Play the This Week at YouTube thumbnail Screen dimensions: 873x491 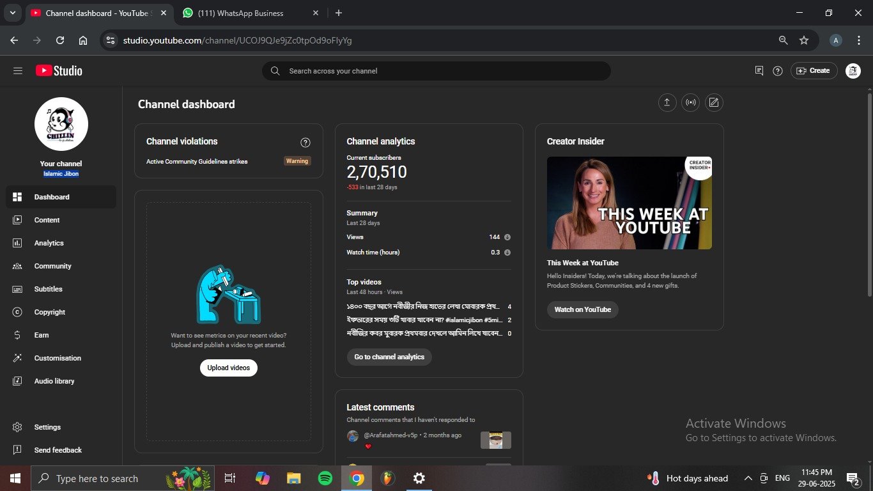(630, 203)
